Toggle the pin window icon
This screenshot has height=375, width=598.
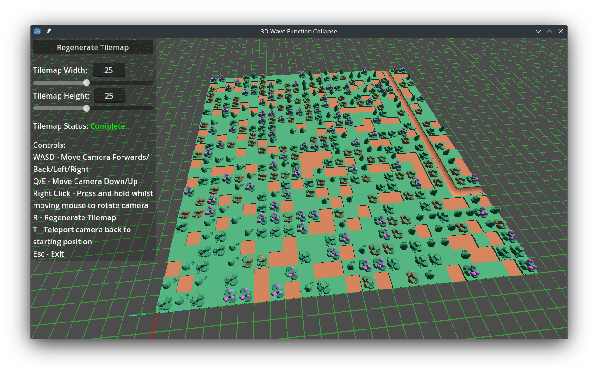[x=48, y=31]
